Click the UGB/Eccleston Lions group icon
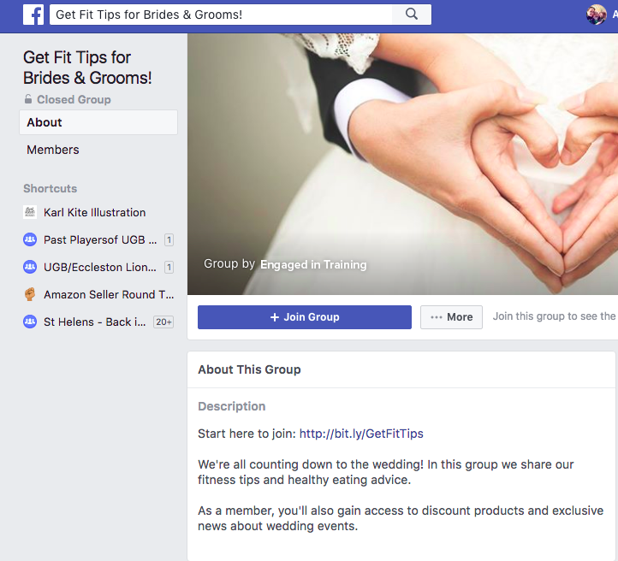This screenshot has height=561, width=618. 30,267
